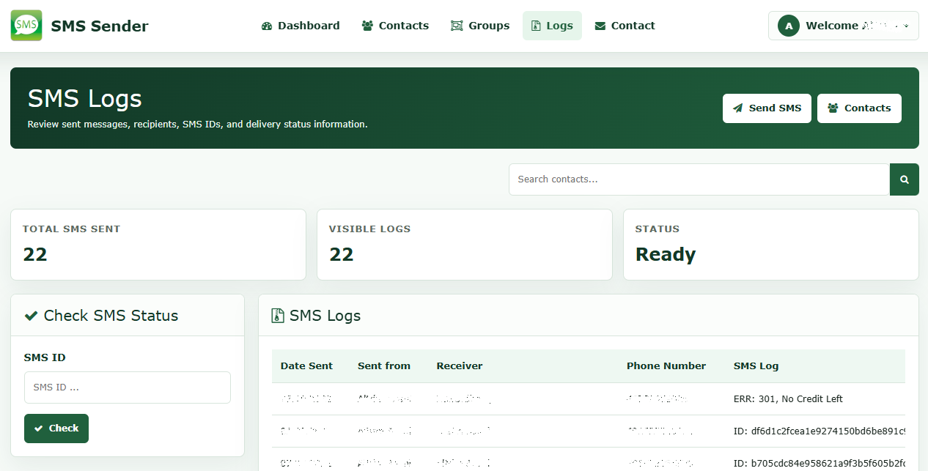928x471 pixels.
Task: Open the Dashboard page
Action: click(301, 26)
